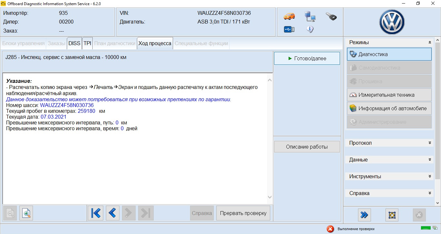The height and width of the screenshot is (234, 441).
Task: Click the jump to last step icon
Action: (146, 213)
